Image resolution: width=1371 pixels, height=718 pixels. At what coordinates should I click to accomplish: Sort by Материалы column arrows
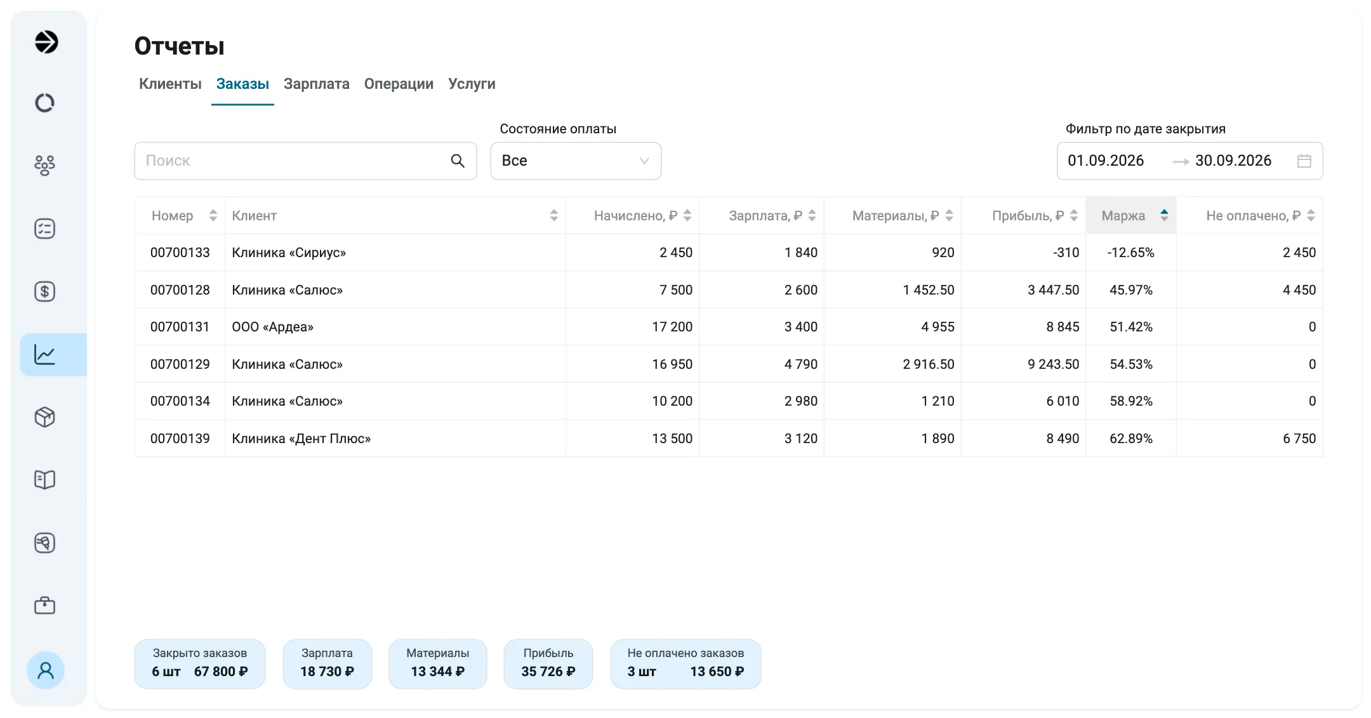coord(950,216)
